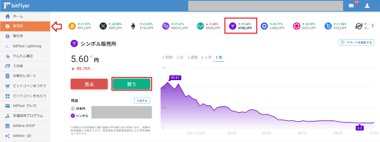Switch chart to 1ヶ月 range

click(206, 57)
